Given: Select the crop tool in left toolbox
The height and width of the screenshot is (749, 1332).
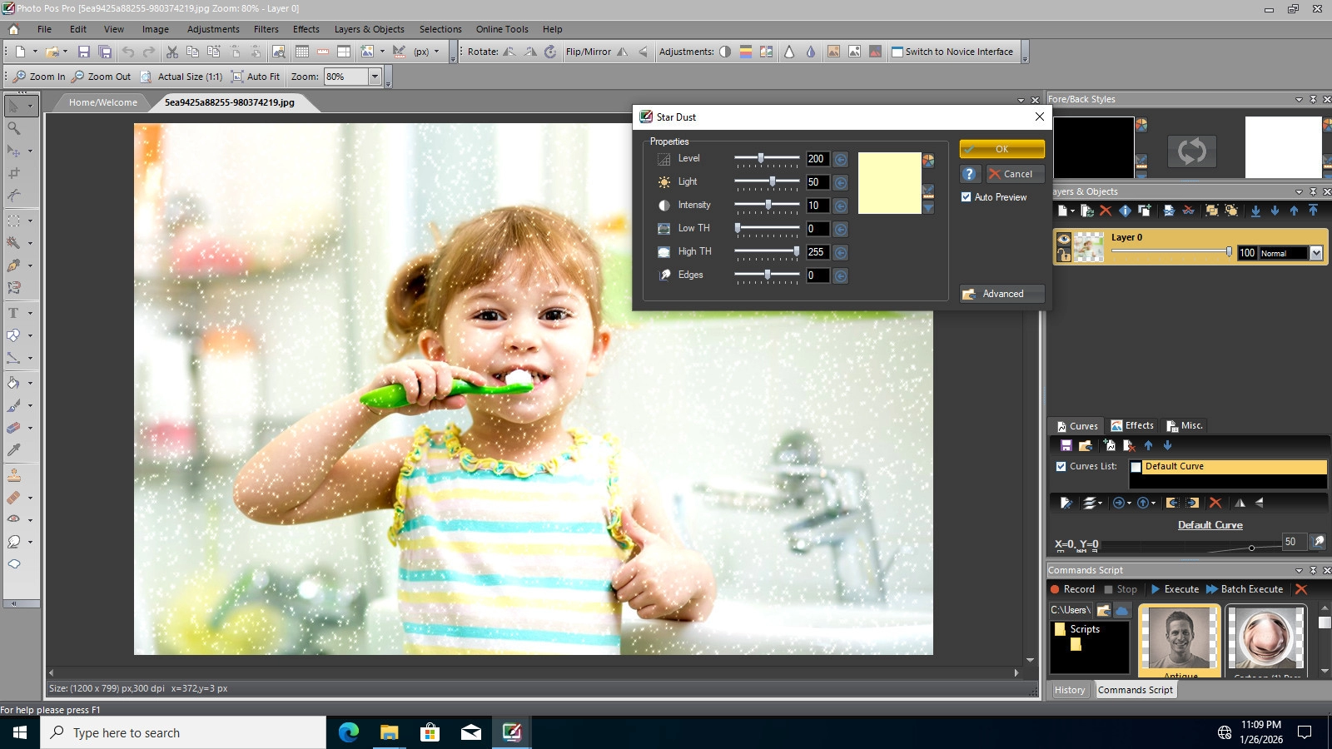Looking at the screenshot, I should [x=14, y=173].
